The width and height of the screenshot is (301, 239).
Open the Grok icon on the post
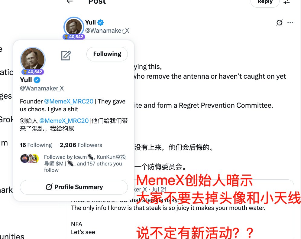tap(280, 22)
